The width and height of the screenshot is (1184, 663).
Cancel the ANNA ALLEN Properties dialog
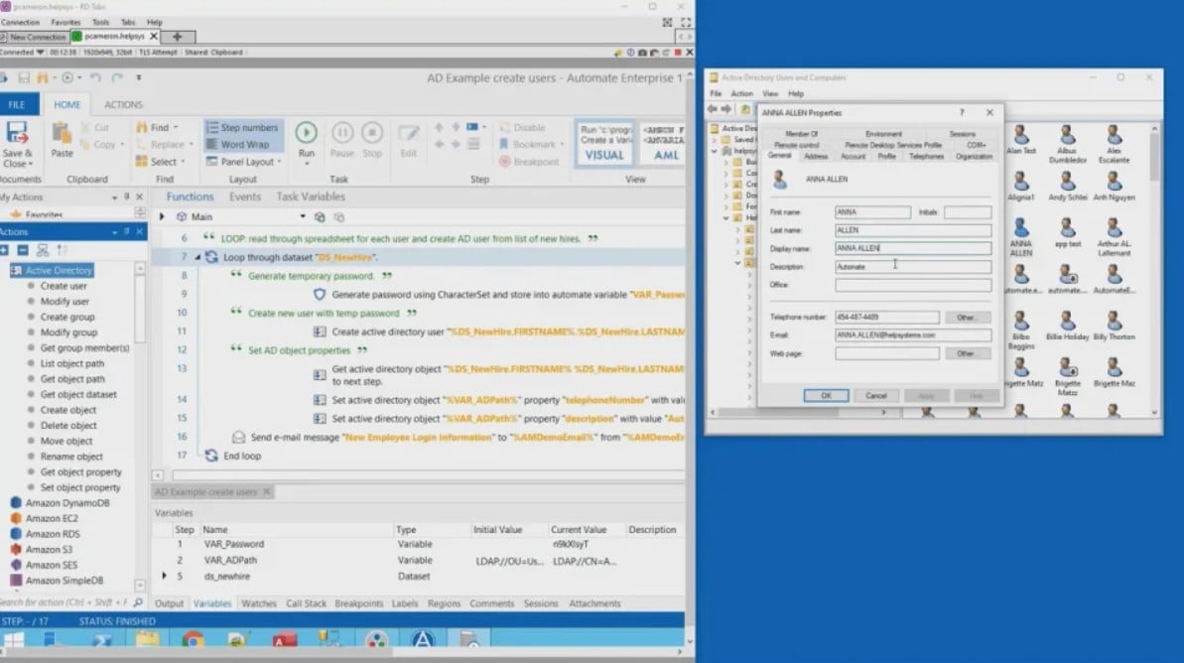point(876,395)
